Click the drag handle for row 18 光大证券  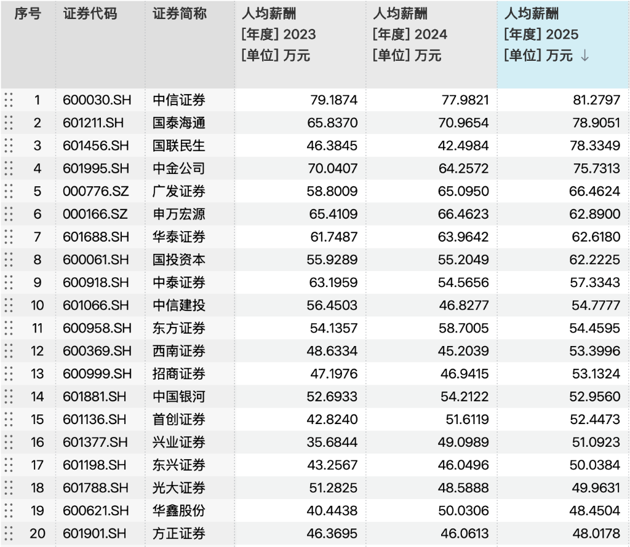9,488
